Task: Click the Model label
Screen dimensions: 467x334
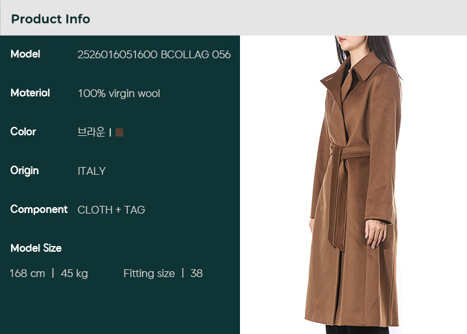Action: click(x=25, y=54)
